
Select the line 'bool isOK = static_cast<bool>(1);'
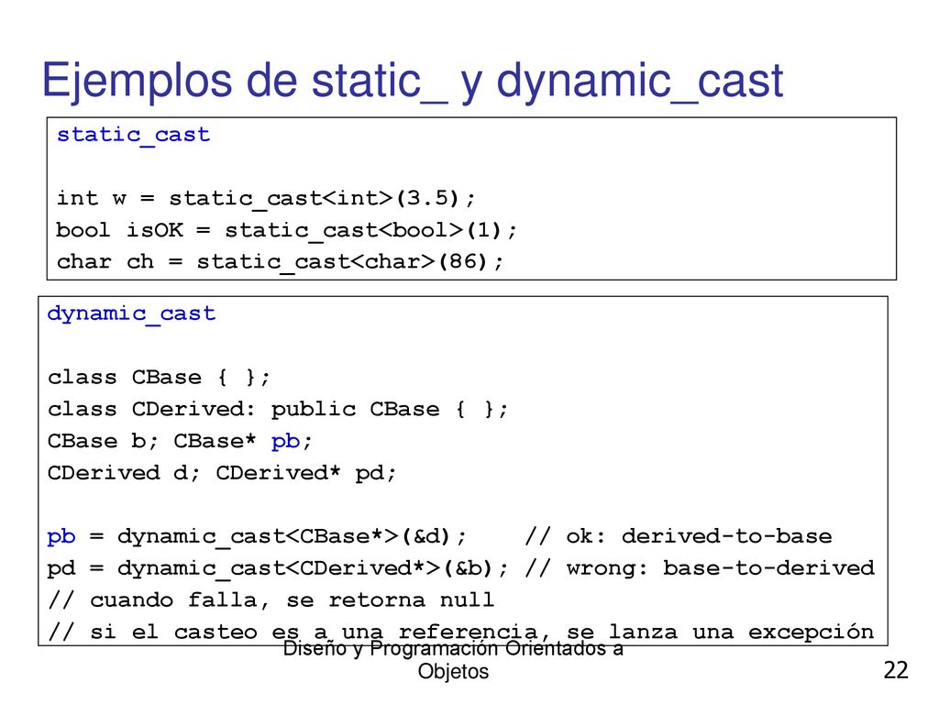pos(286,230)
